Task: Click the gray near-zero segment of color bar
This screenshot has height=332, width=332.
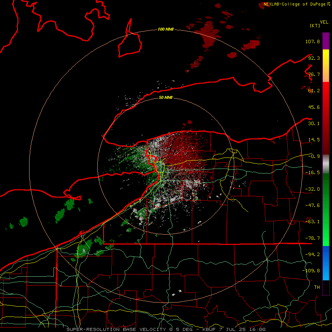Action: (326, 164)
